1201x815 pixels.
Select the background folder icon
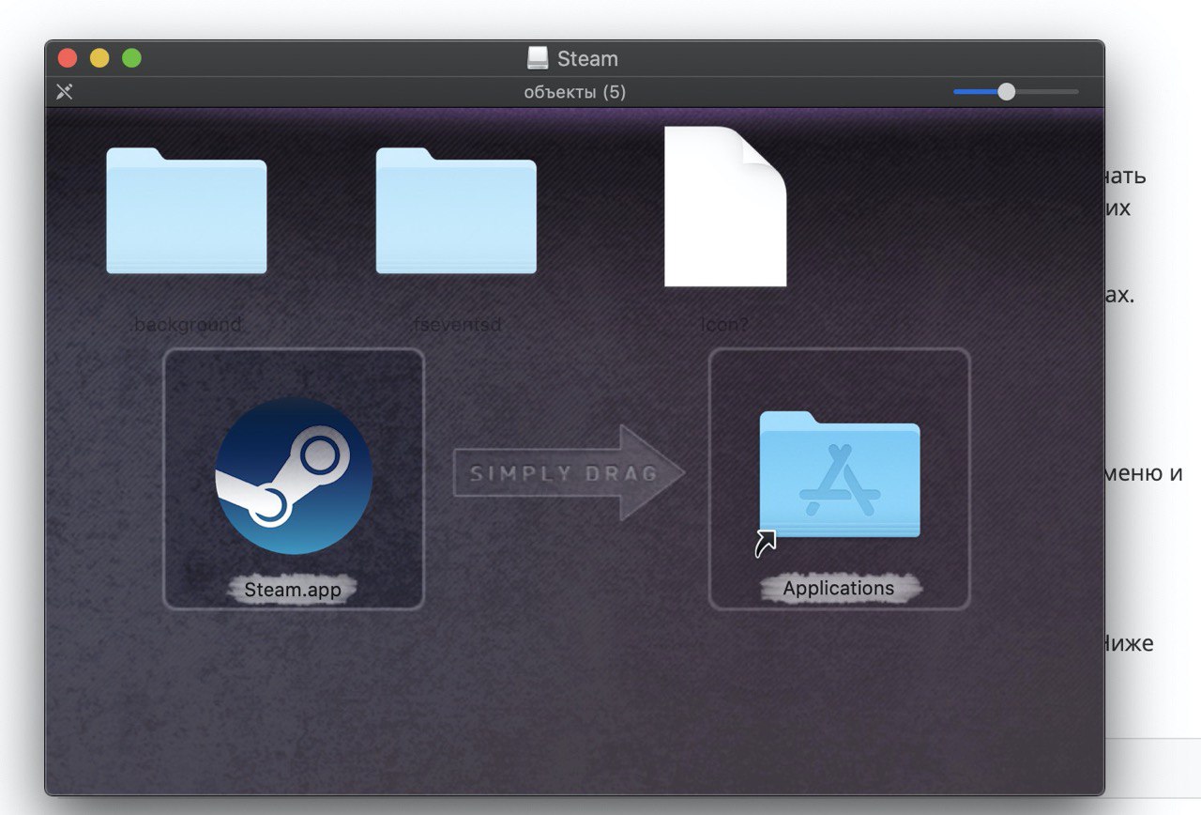(x=187, y=211)
